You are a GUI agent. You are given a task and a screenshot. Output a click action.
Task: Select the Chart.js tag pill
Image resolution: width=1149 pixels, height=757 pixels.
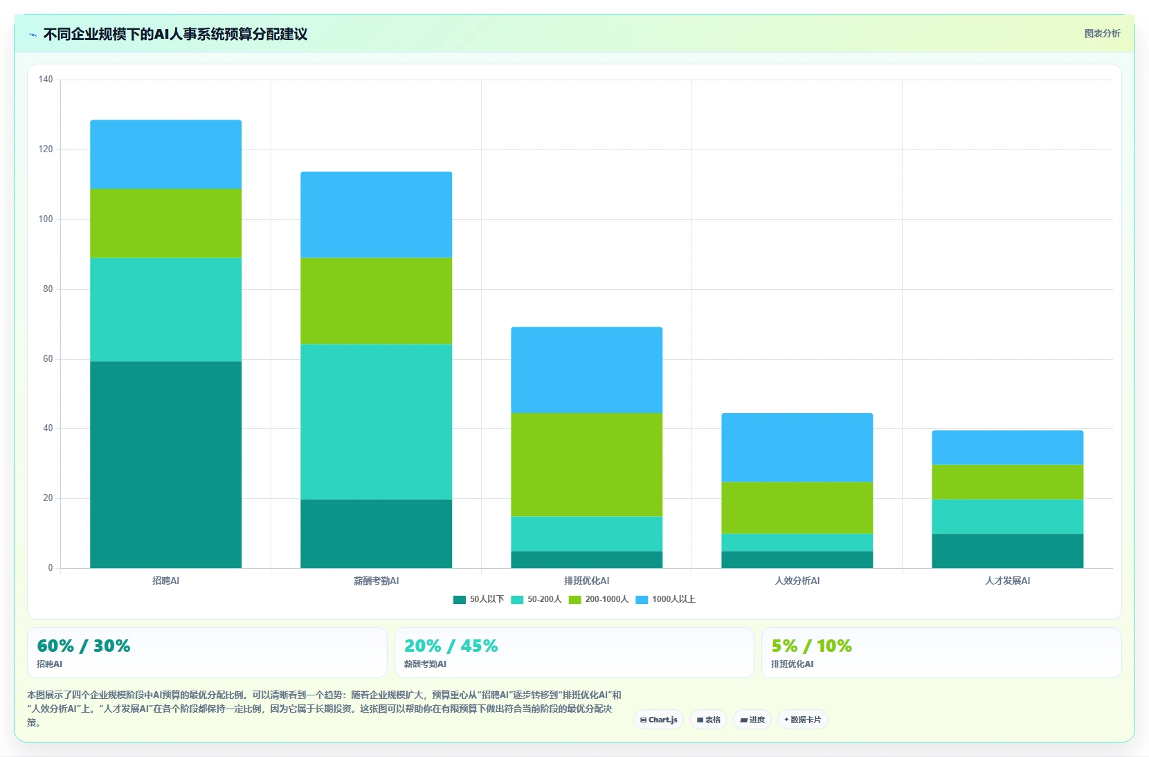[658, 720]
